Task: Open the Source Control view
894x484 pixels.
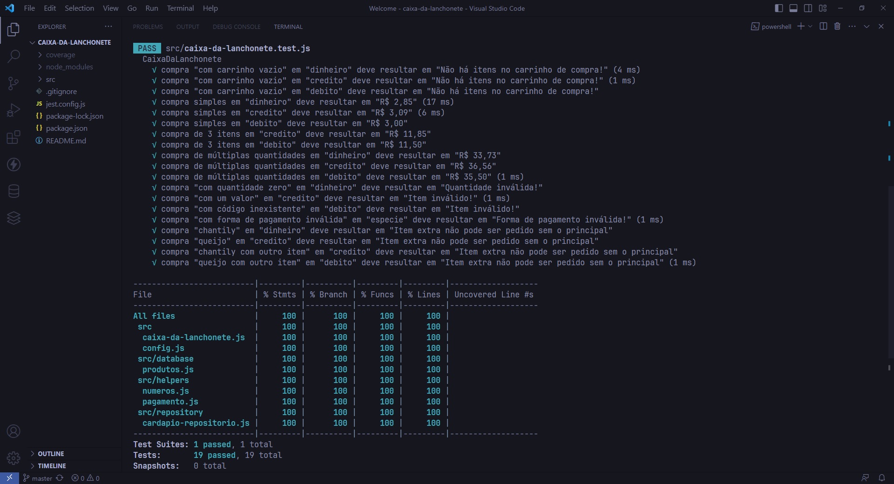Action: coord(14,84)
